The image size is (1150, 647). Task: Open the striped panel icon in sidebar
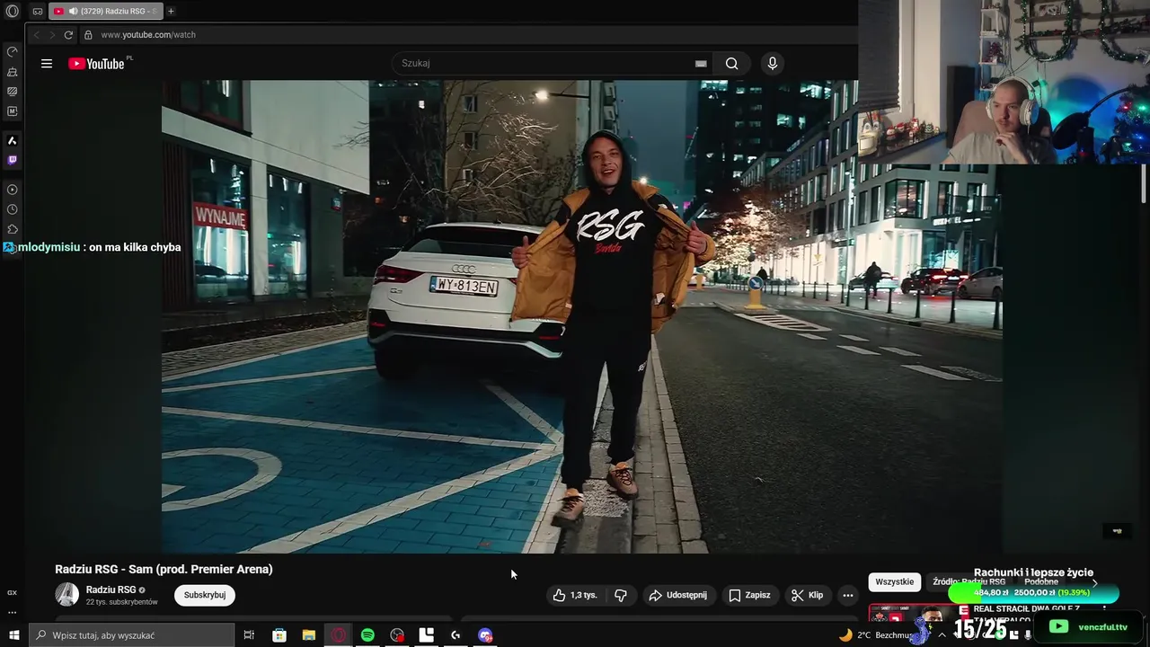coord(13,92)
